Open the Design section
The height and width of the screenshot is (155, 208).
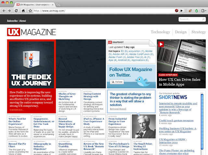click(x=181, y=32)
